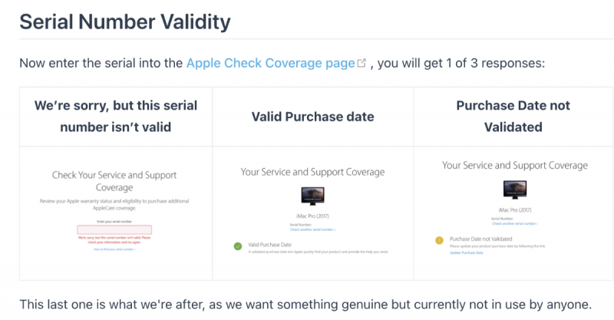Viewport: 614px width, 320px height.
Task: Click the external link icon after Coverage page
Action: (361, 64)
